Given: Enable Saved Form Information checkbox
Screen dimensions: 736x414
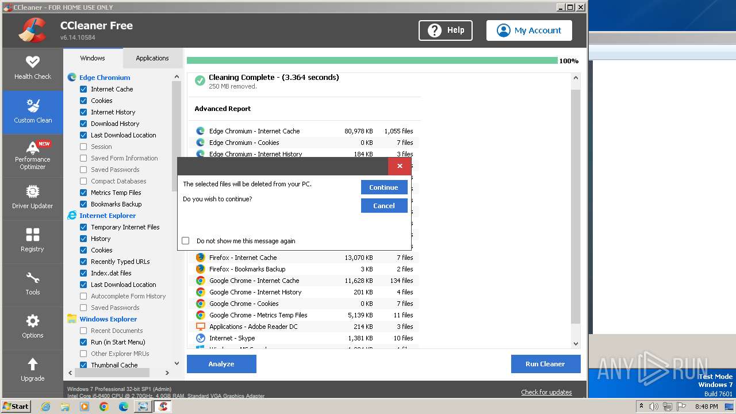Looking at the screenshot, I should (83, 158).
